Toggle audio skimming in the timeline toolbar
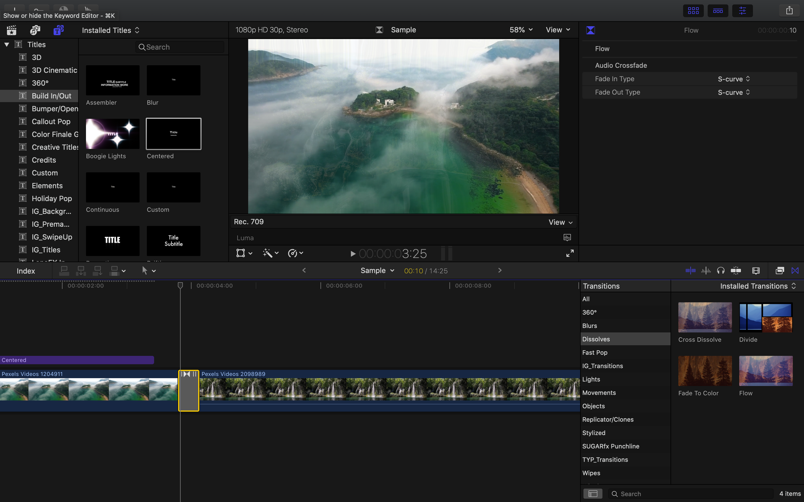The height and width of the screenshot is (502, 804). pyautogui.click(x=706, y=271)
